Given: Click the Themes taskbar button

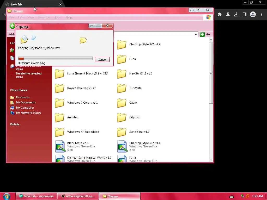Looking at the screenshot, I should pos(120,196).
